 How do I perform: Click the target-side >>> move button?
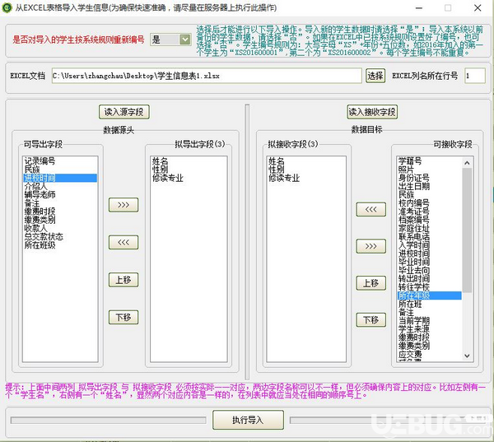(370, 246)
